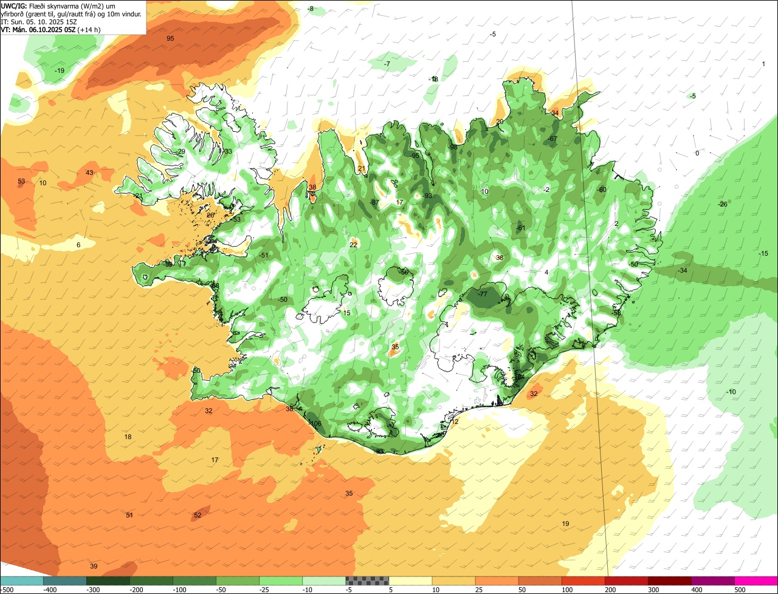Click the map value '58' on the southeast coast
The width and height of the screenshot is (778, 594).
(x=617, y=313)
